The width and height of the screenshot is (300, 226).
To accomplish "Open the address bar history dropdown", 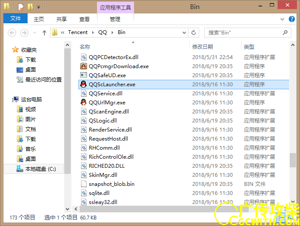I will coord(184,32).
